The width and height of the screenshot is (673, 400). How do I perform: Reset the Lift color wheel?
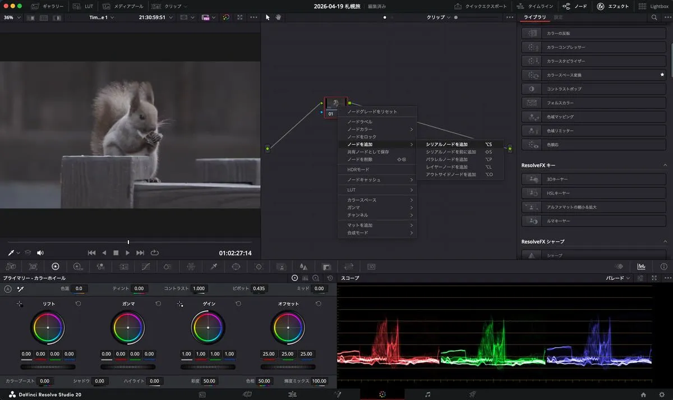click(x=78, y=304)
